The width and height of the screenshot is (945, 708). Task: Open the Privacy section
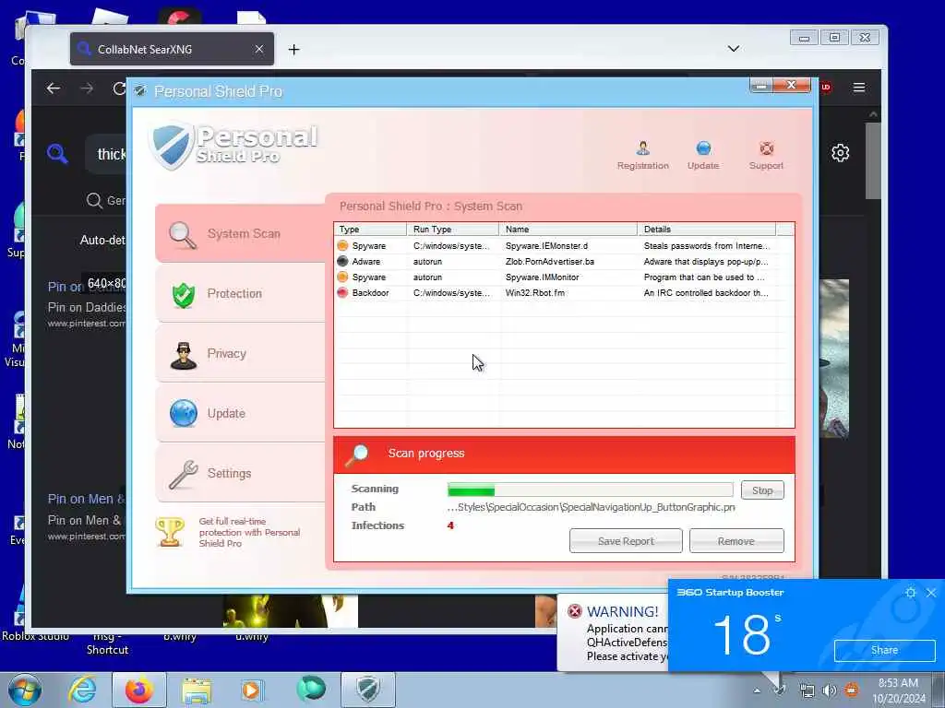240,353
